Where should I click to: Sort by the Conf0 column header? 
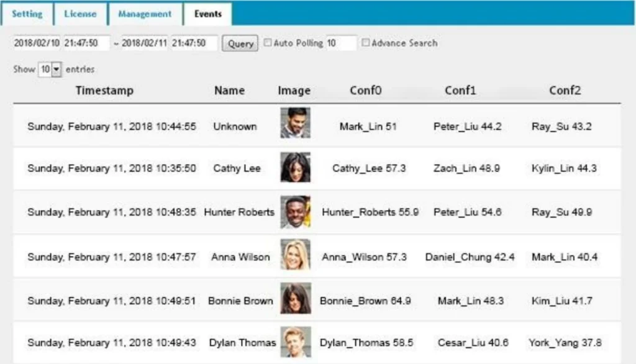[x=365, y=90]
